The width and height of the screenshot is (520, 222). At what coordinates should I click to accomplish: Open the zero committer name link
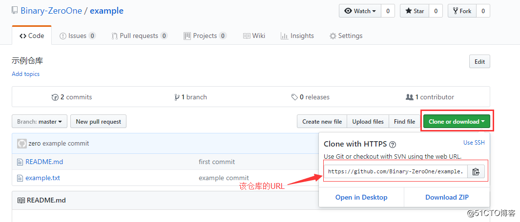pyautogui.click(x=35, y=144)
